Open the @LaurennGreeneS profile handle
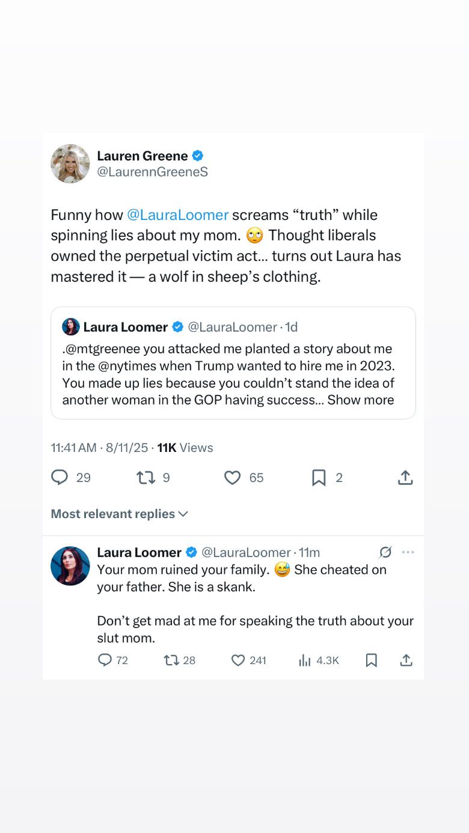 [153, 172]
